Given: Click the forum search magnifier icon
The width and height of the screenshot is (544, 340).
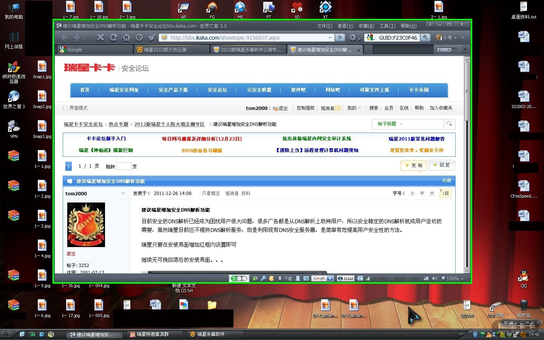Looking at the screenshot, I should tap(449, 124).
